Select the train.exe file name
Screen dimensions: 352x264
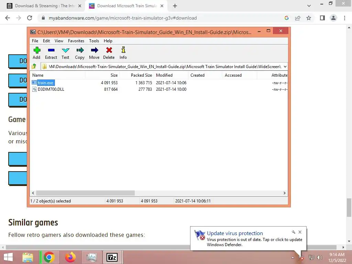(x=46, y=83)
